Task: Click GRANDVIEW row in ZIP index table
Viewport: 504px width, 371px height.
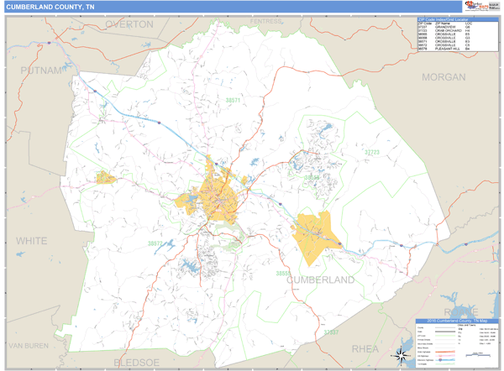Action: coord(458,27)
